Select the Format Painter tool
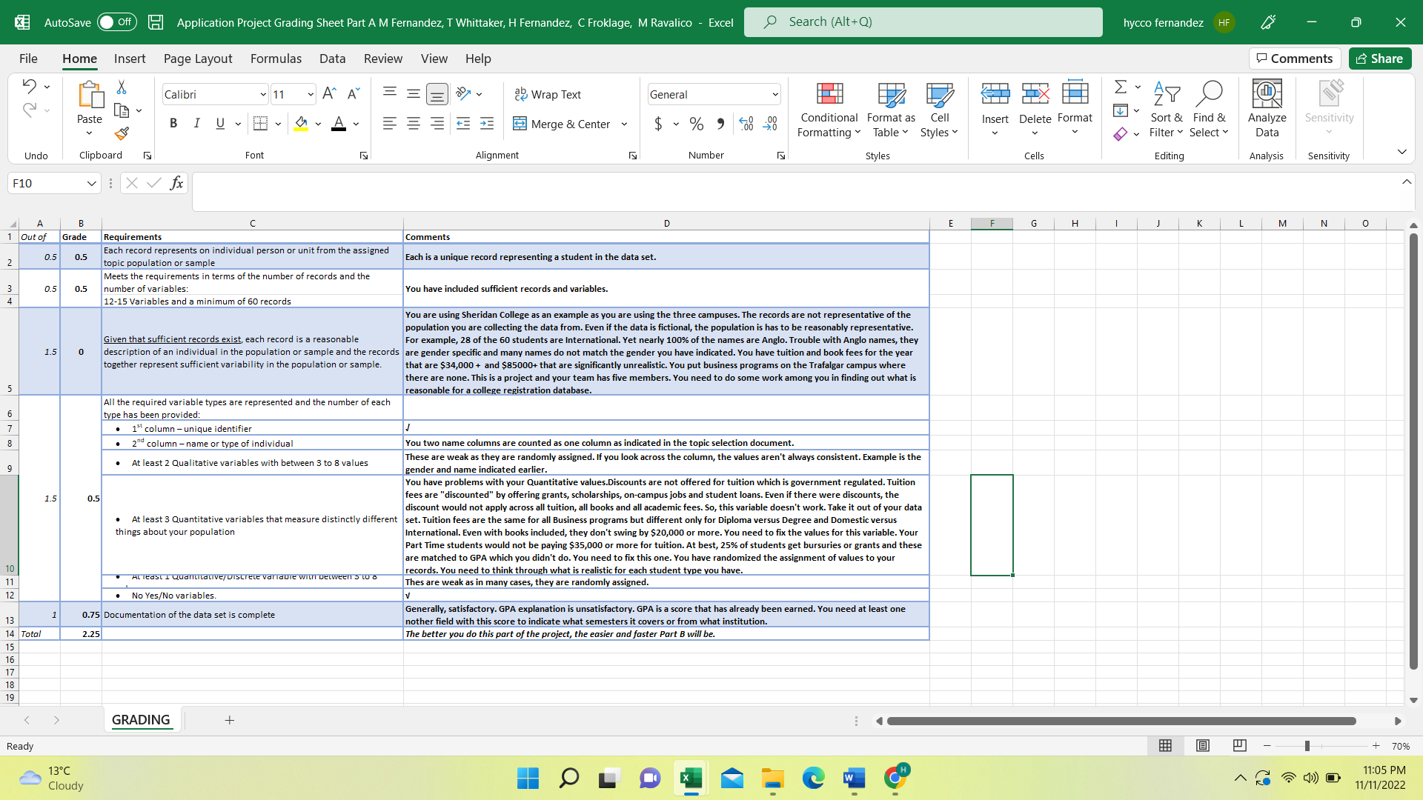The image size is (1423, 800). (122, 133)
